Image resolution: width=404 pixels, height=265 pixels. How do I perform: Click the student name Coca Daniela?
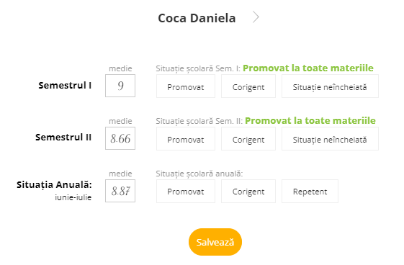[197, 18]
